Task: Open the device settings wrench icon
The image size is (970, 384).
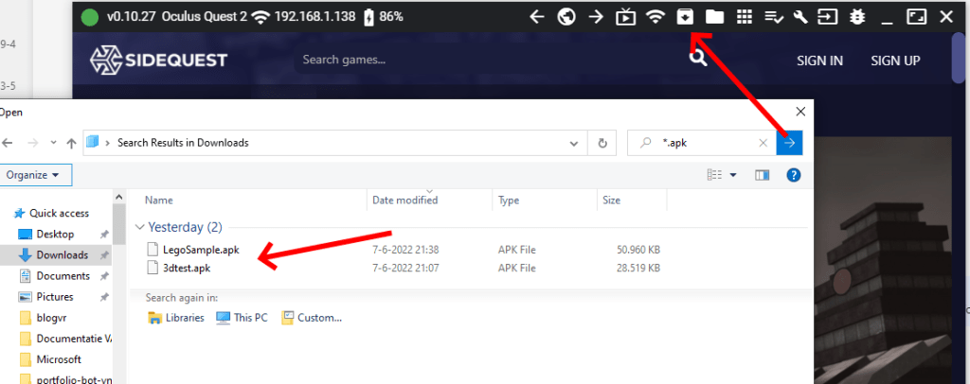Action: click(x=800, y=17)
